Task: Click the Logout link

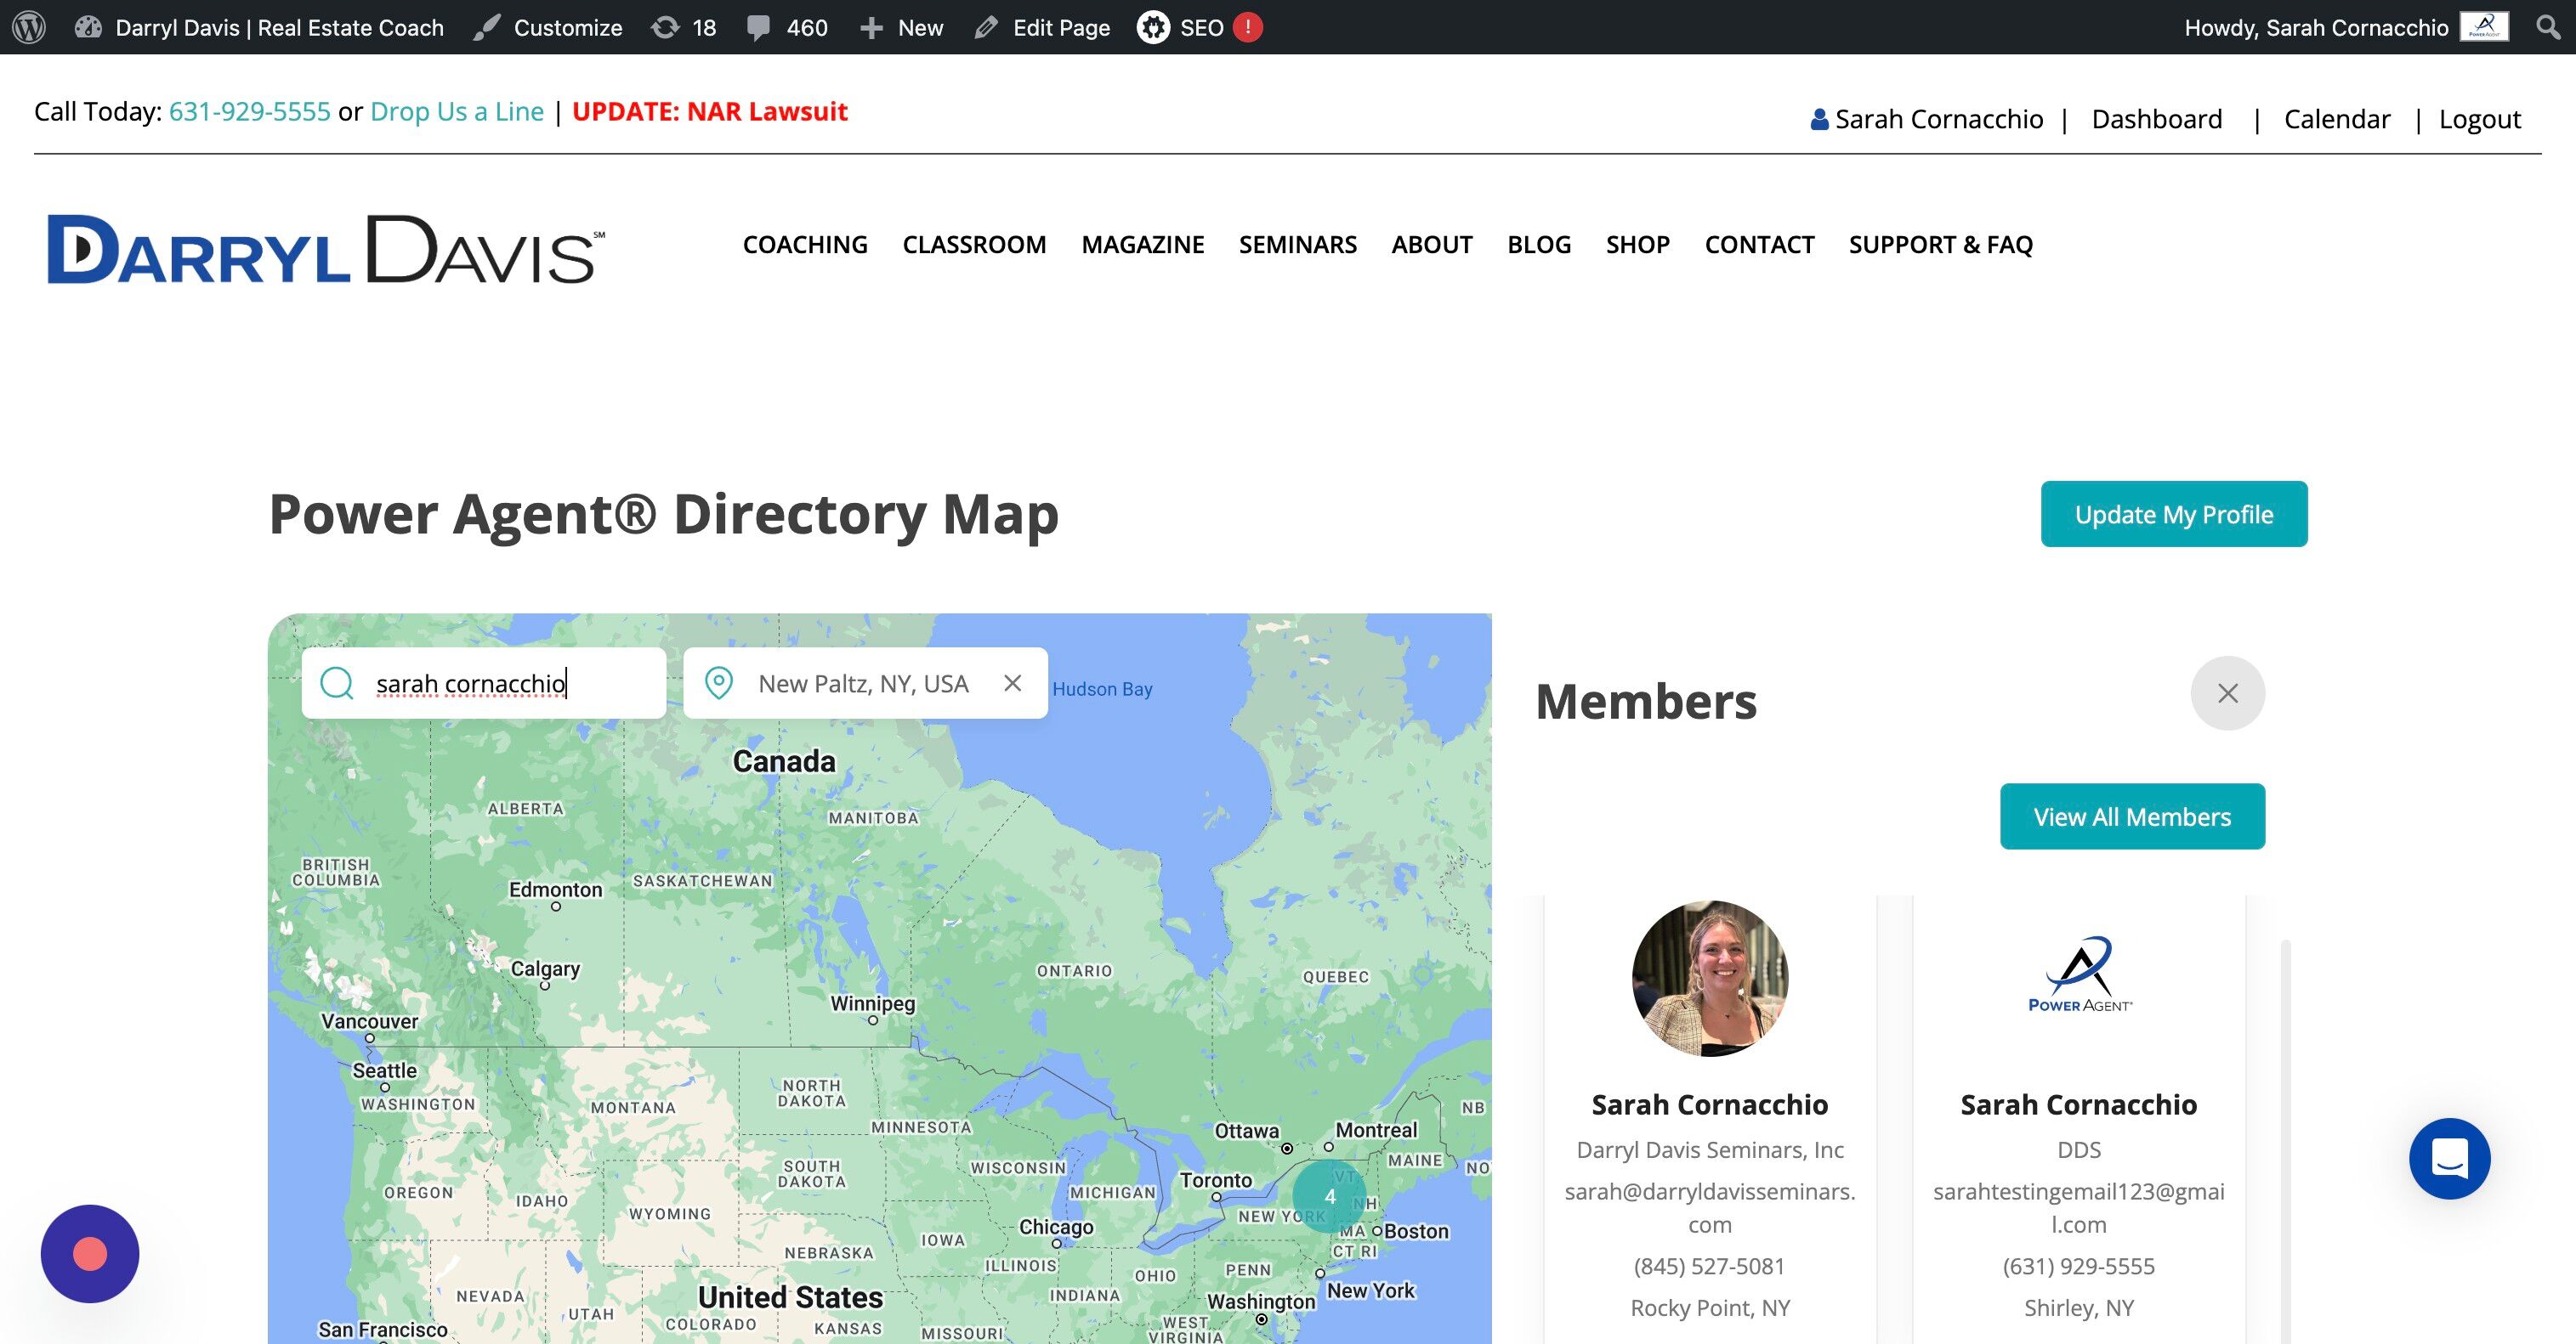Action: coord(2479,119)
